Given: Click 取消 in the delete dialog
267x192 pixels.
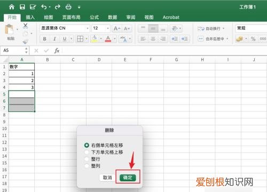Looking at the screenshot, I should coord(107,178).
